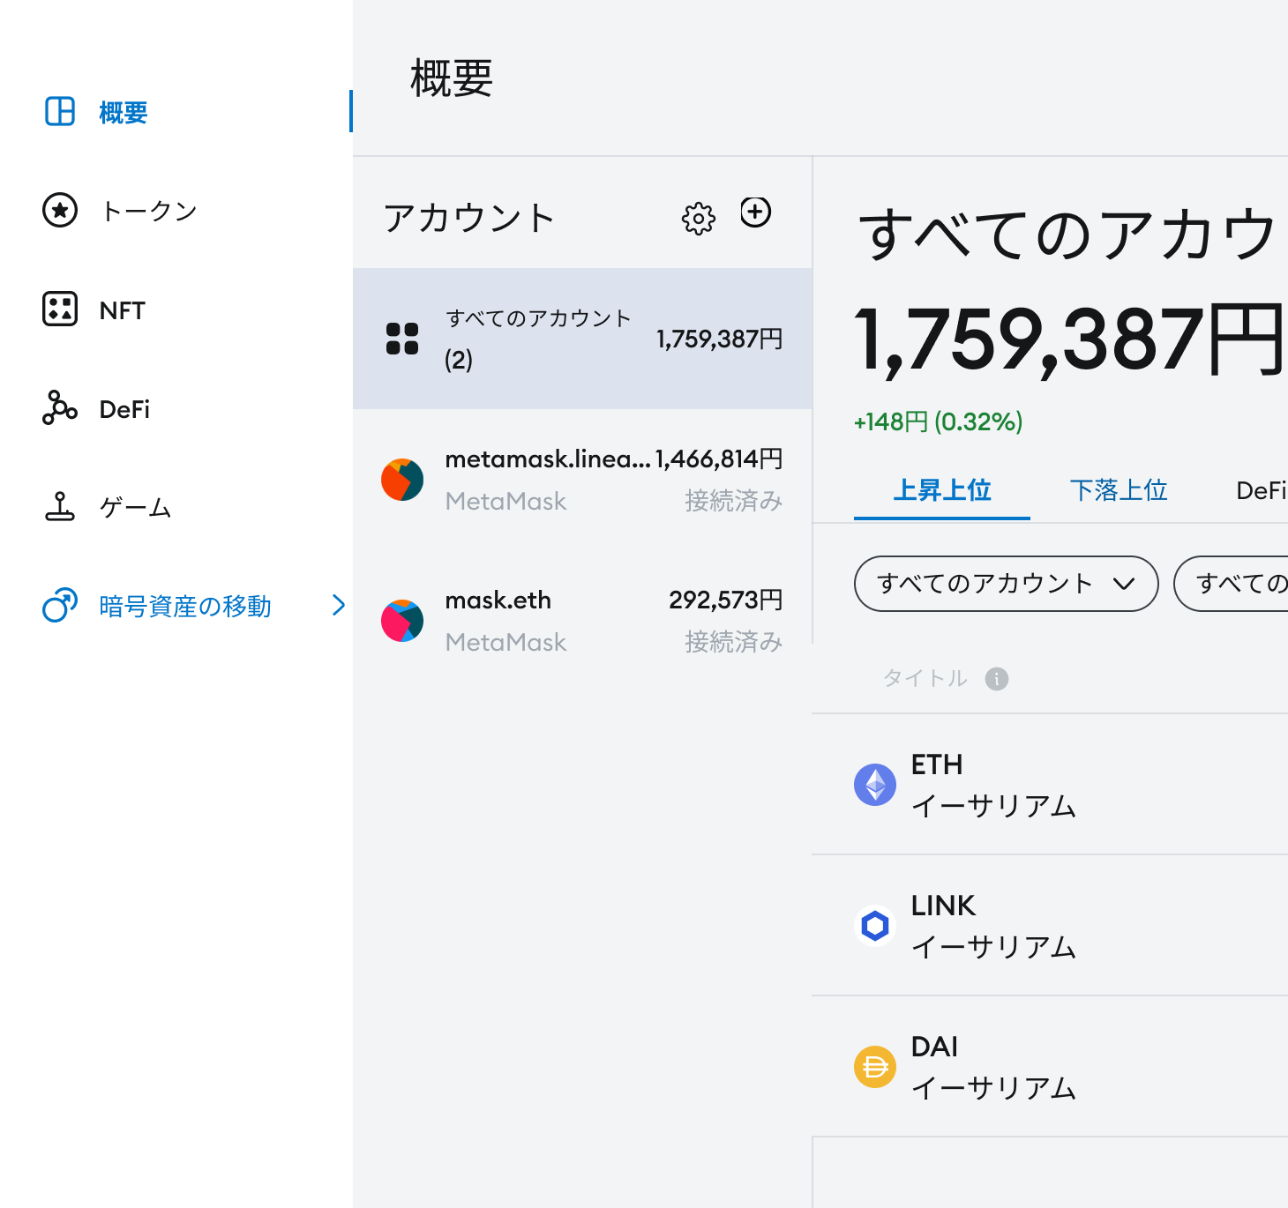The height and width of the screenshot is (1208, 1288).
Task: Select the ゲーム joystick icon
Action: 58,507
